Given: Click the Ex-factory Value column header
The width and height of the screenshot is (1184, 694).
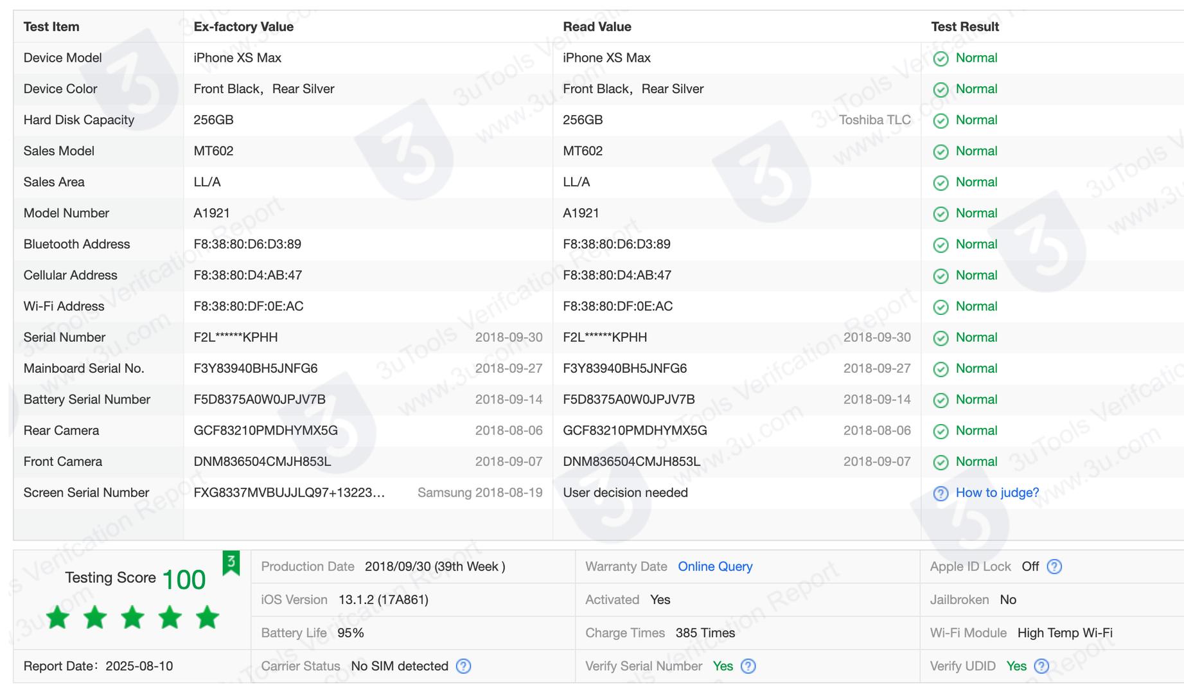Looking at the screenshot, I should tap(243, 27).
